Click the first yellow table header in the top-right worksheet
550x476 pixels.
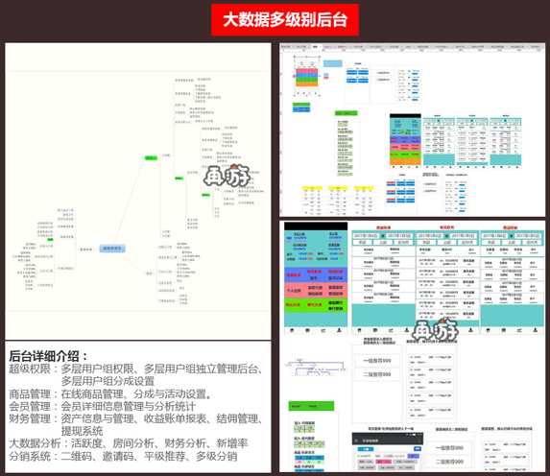312,188
